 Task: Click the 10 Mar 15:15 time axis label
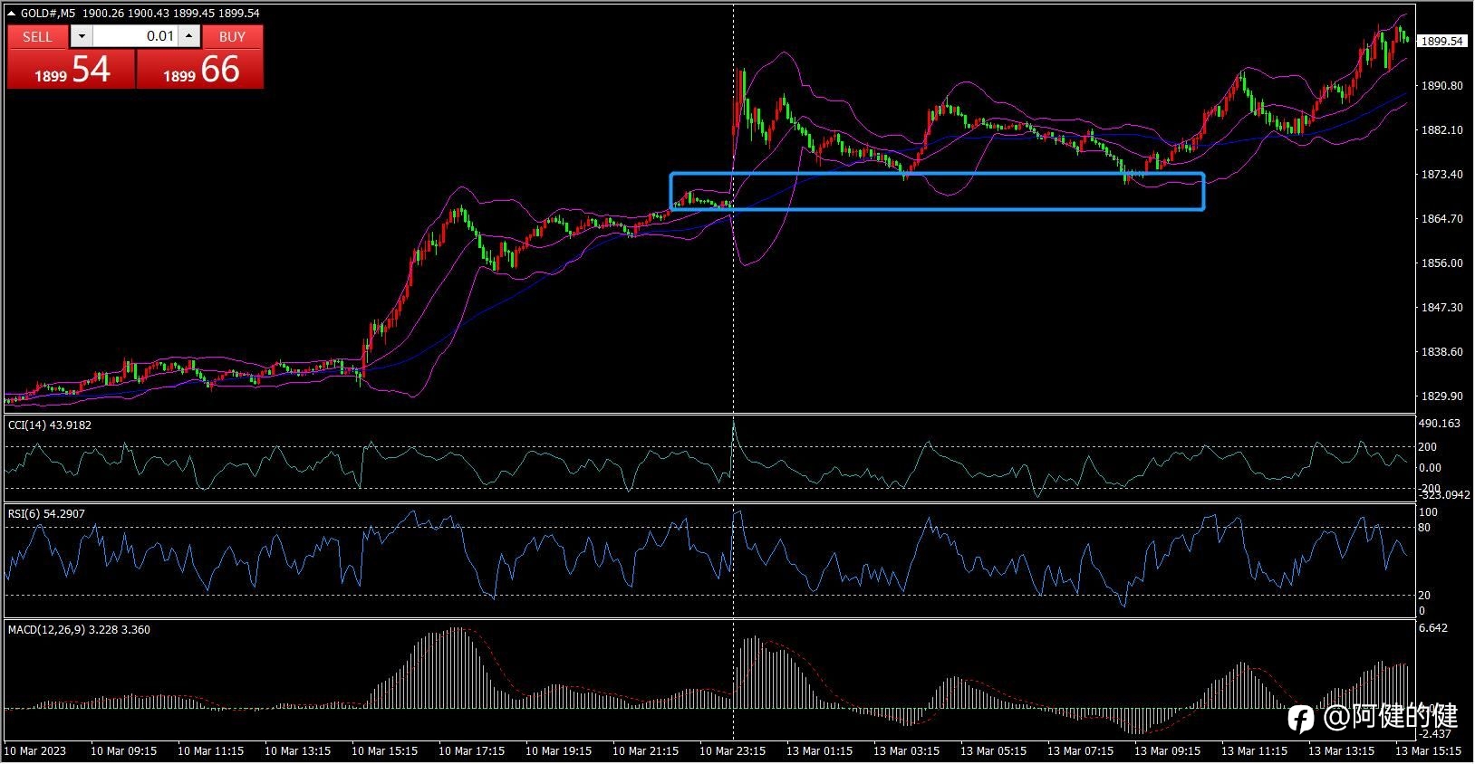pyautogui.click(x=384, y=750)
